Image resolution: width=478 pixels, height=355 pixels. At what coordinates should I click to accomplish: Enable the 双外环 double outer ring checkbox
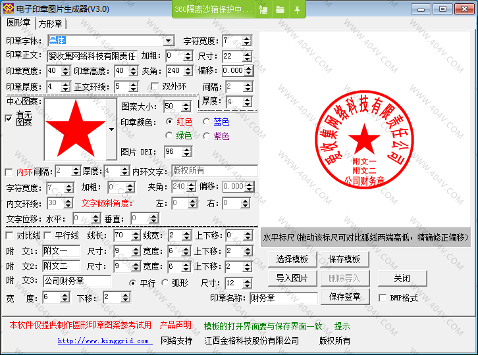coord(156,86)
